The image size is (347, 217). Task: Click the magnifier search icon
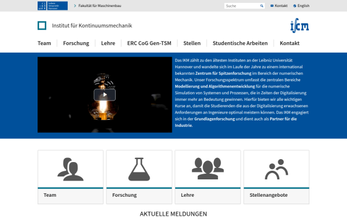coord(261,6)
